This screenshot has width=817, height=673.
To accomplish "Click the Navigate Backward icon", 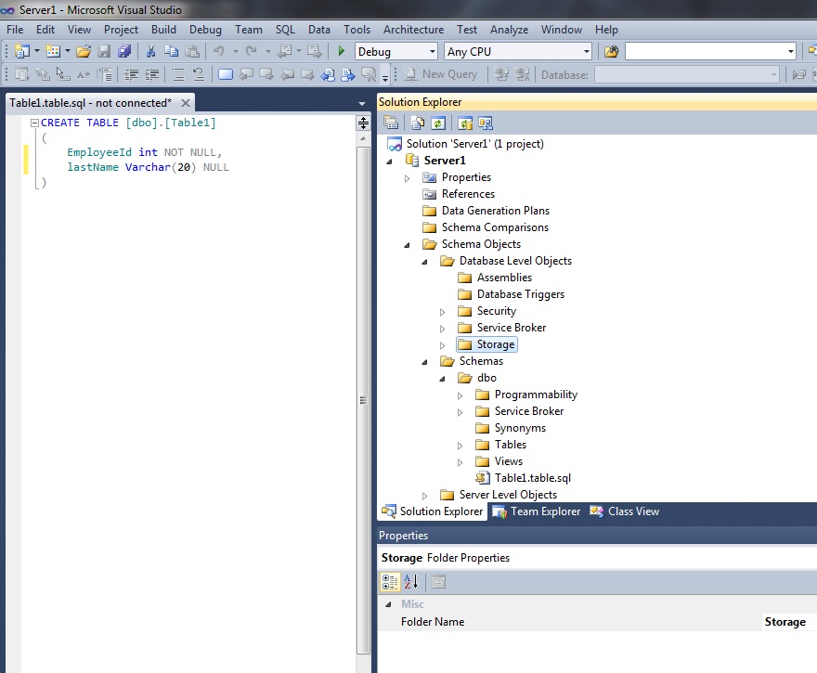I will click(284, 51).
